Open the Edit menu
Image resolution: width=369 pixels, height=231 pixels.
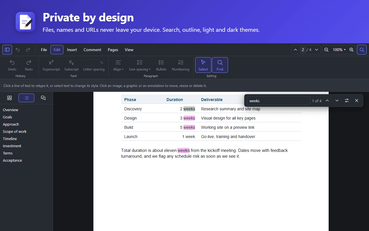(57, 50)
